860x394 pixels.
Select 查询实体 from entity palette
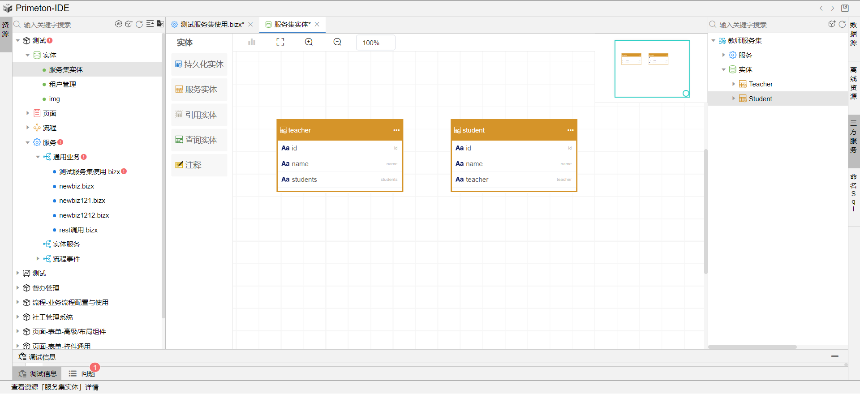tap(199, 140)
